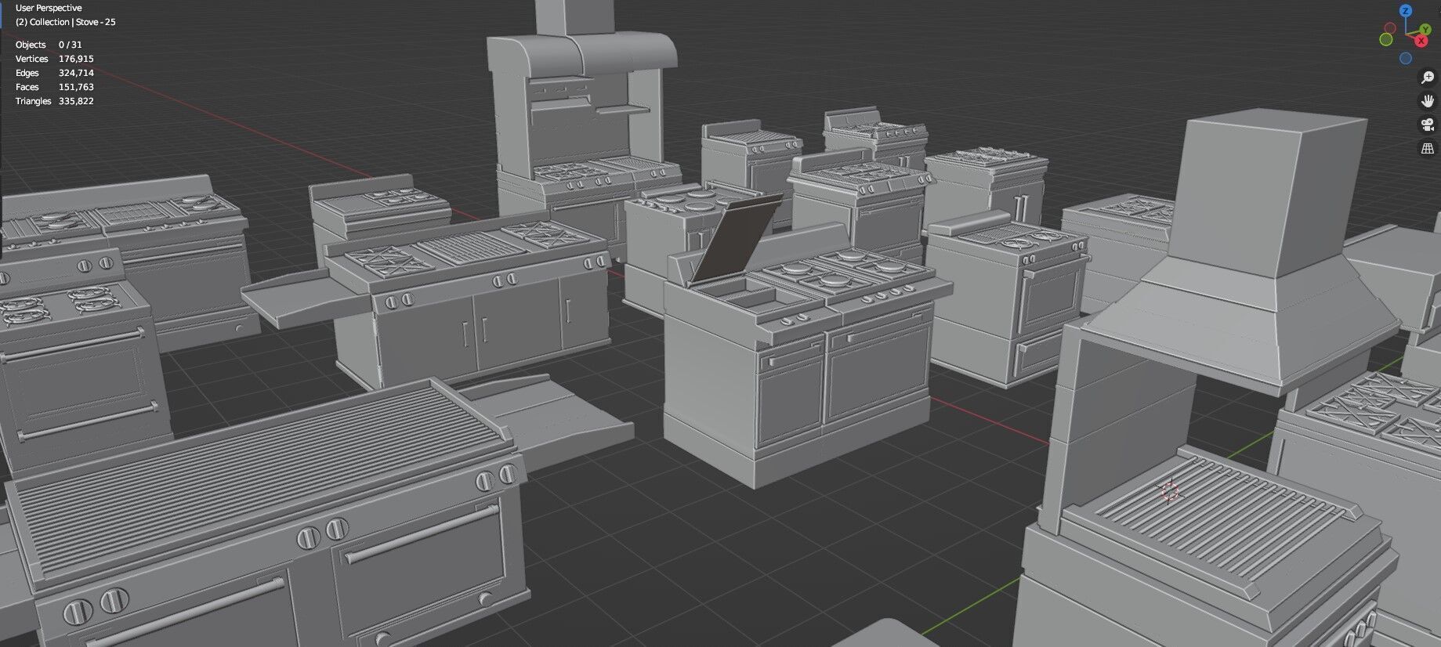The width and height of the screenshot is (1441, 647).
Task: Click the hand pan view button
Action: (1428, 101)
